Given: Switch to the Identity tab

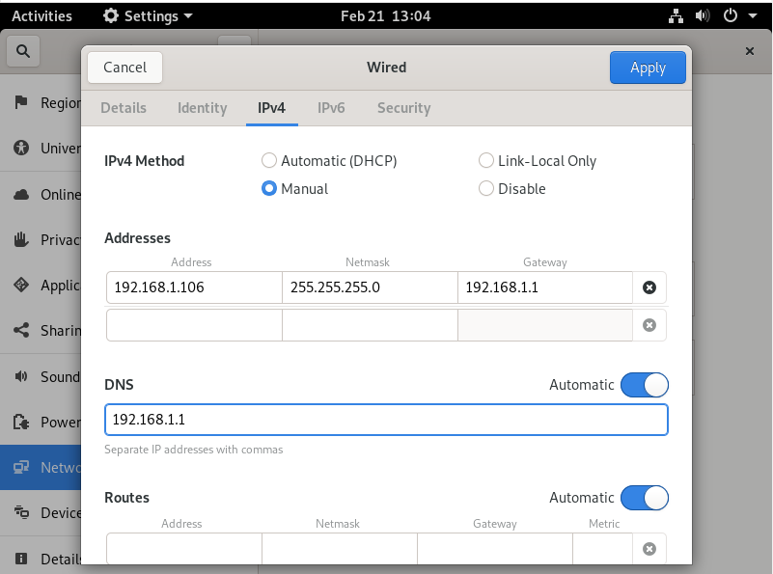Looking at the screenshot, I should 202,108.
